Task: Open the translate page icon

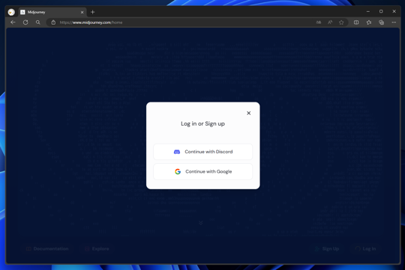Action: point(319,22)
